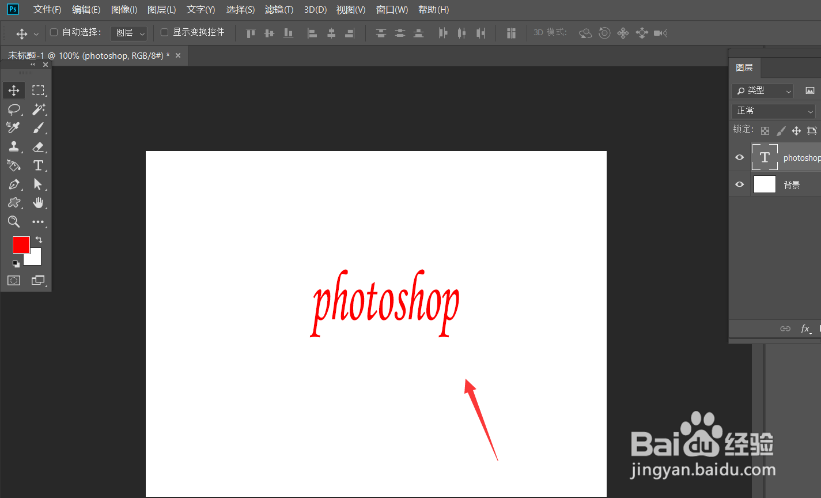Click the Auto-Align Layers icon
The image size is (821, 498).
click(511, 33)
